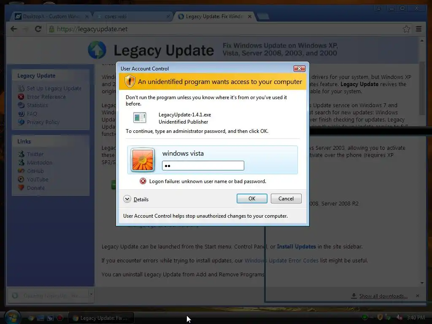Close the cores wiki browser tab
The width and height of the screenshot is (432, 324).
click(168, 16)
